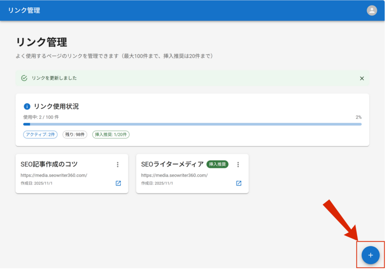This screenshot has height=270, width=387.
Task: Expand the three-dot menu on SEOライターメディア card
Action: (x=238, y=165)
